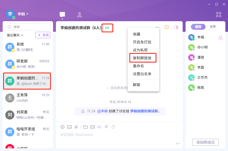Viewport: 228px width, 151px height.
Task: Open the chat history clock icon
Action: [x=167, y=27]
